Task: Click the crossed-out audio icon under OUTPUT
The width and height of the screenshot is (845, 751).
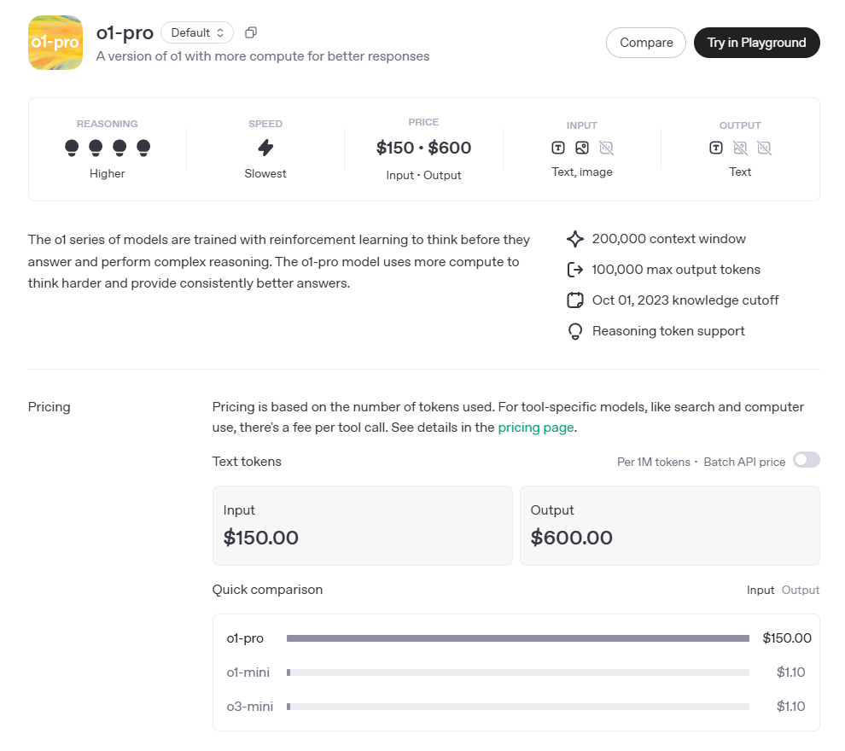Action: click(764, 148)
